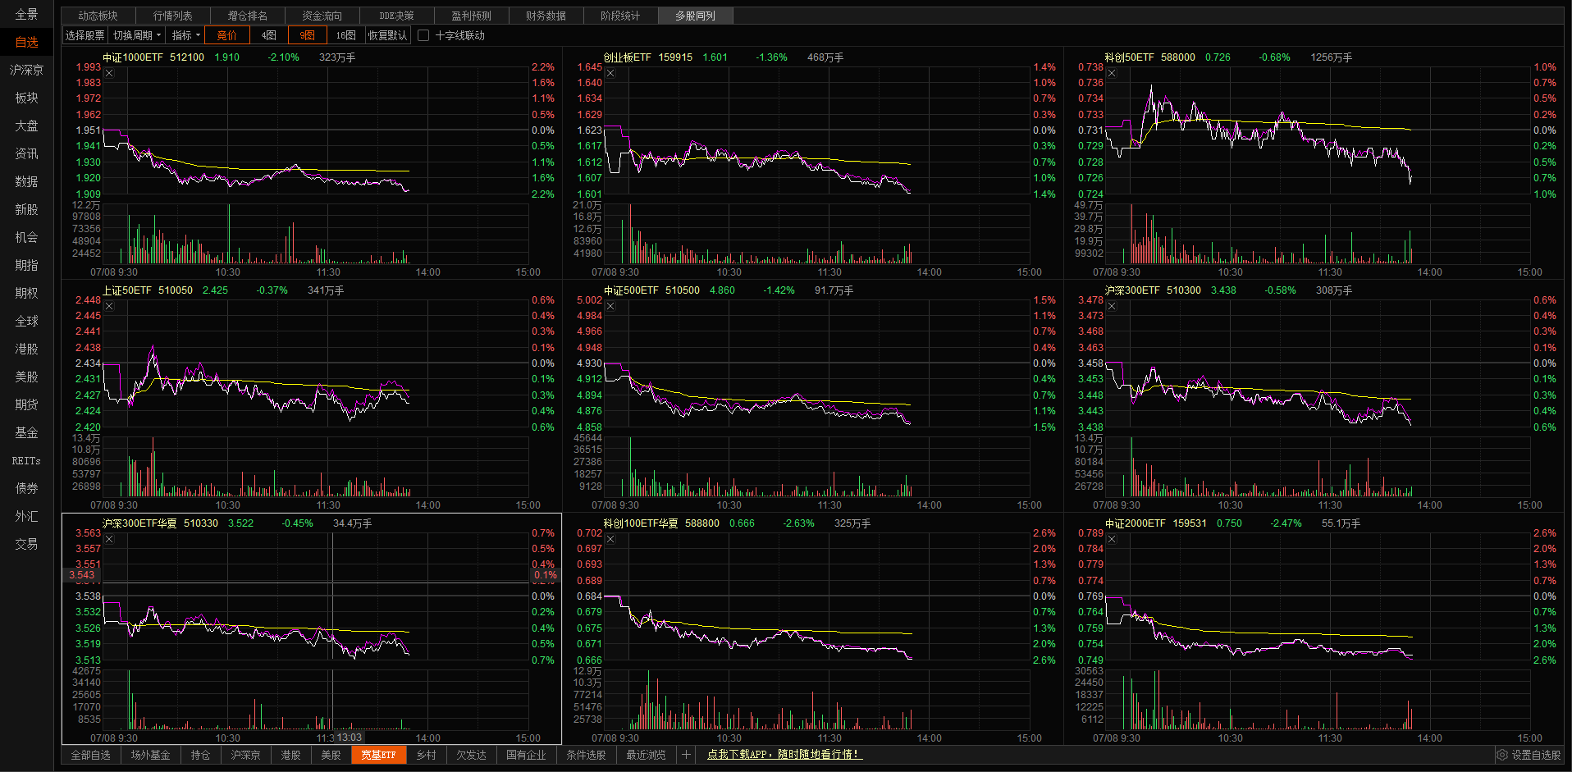Open 期权 in the sidebar
The height and width of the screenshot is (772, 1572).
tap(26, 293)
